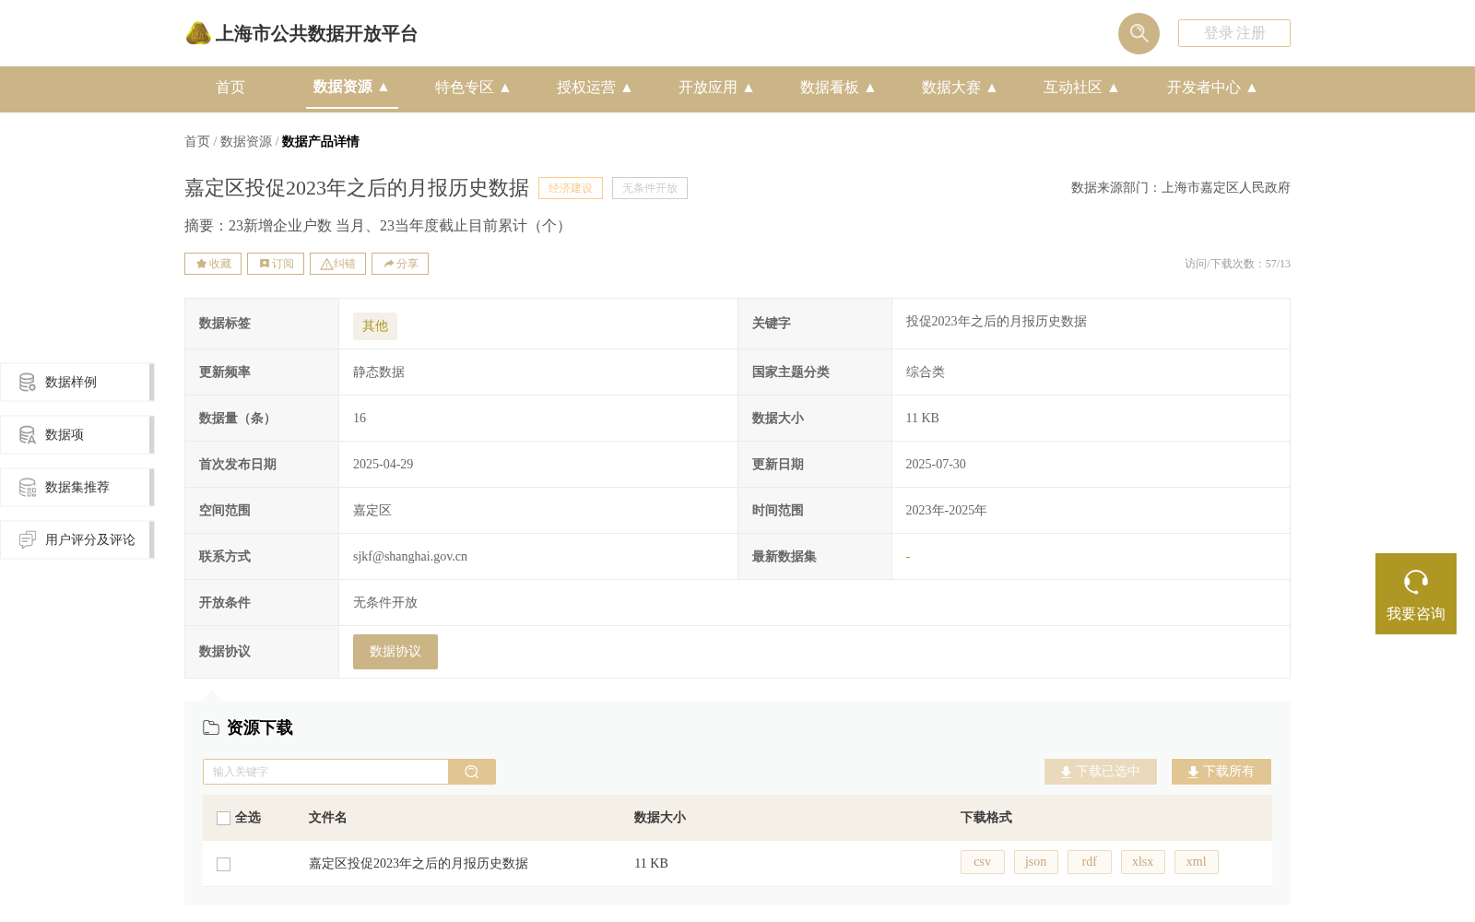The height and width of the screenshot is (922, 1475).
Task: Click the resource search magnifier button
Action: (x=472, y=772)
